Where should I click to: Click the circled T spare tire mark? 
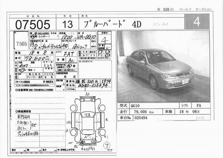[107, 145]
